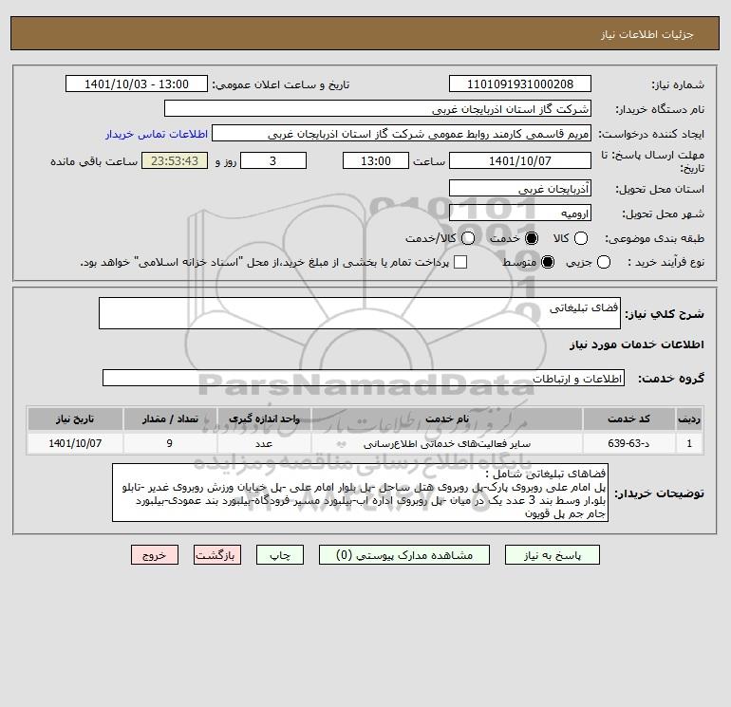Click the page header جزئیات اطلاعات نیاز
This screenshot has height=707, width=731.
click(x=647, y=34)
